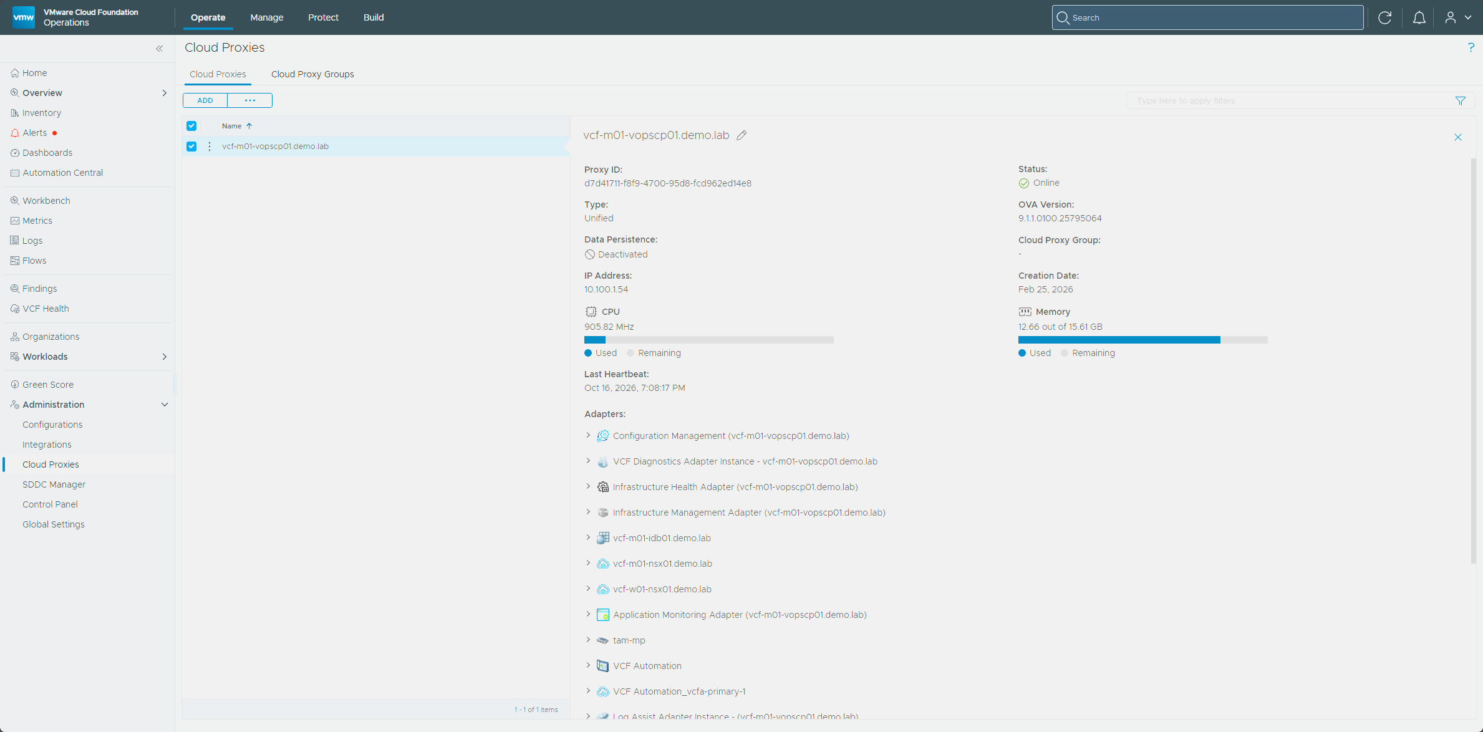Open the help question mark icon
The height and width of the screenshot is (732, 1483).
point(1471,47)
